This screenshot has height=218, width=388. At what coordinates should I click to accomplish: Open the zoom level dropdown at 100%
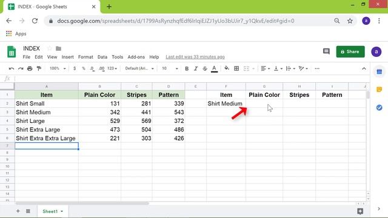(x=58, y=68)
